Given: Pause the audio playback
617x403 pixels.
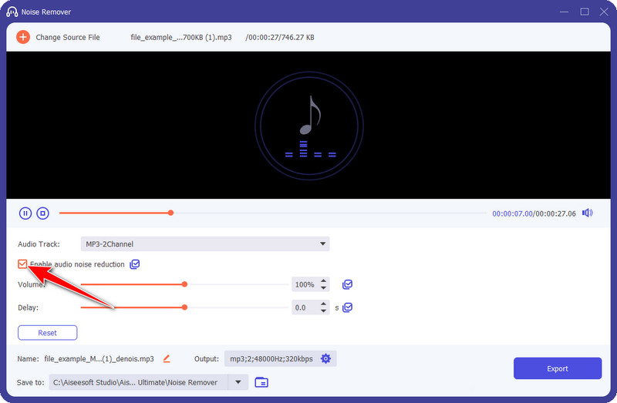Looking at the screenshot, I should (25, 213).
